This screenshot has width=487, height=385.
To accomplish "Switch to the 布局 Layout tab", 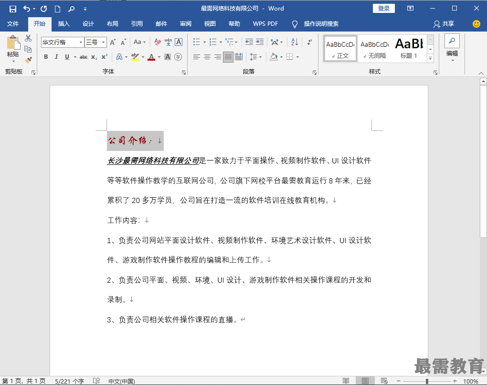I will 112,24.
